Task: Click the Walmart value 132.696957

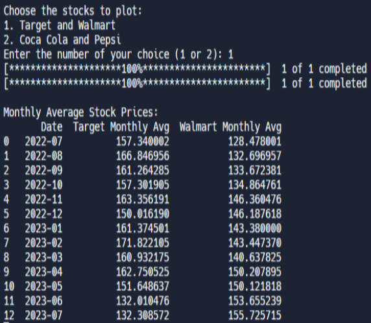Action: (255, 156)
